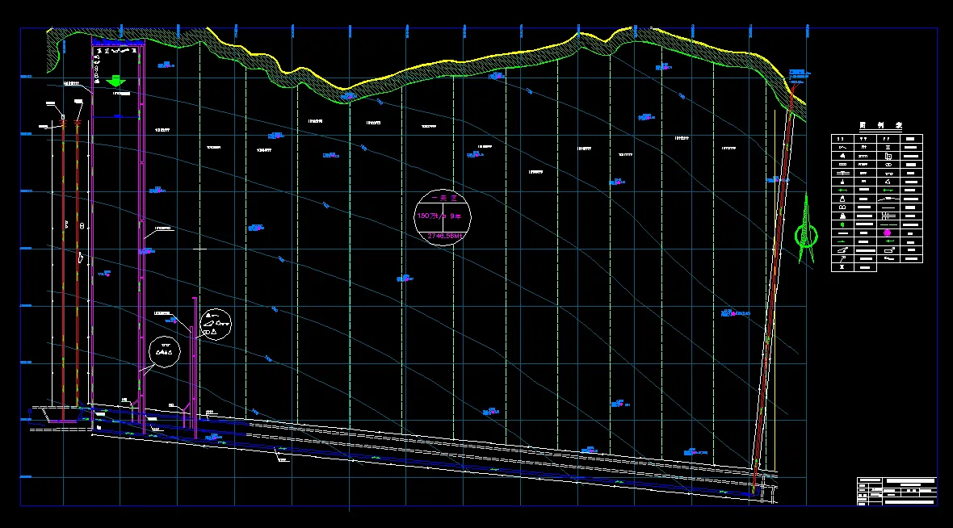Image resolution: width=953 pixels, height=528 pixels.
Task: Click the magenta dot symbol in legend
Action: coord(888,233)
